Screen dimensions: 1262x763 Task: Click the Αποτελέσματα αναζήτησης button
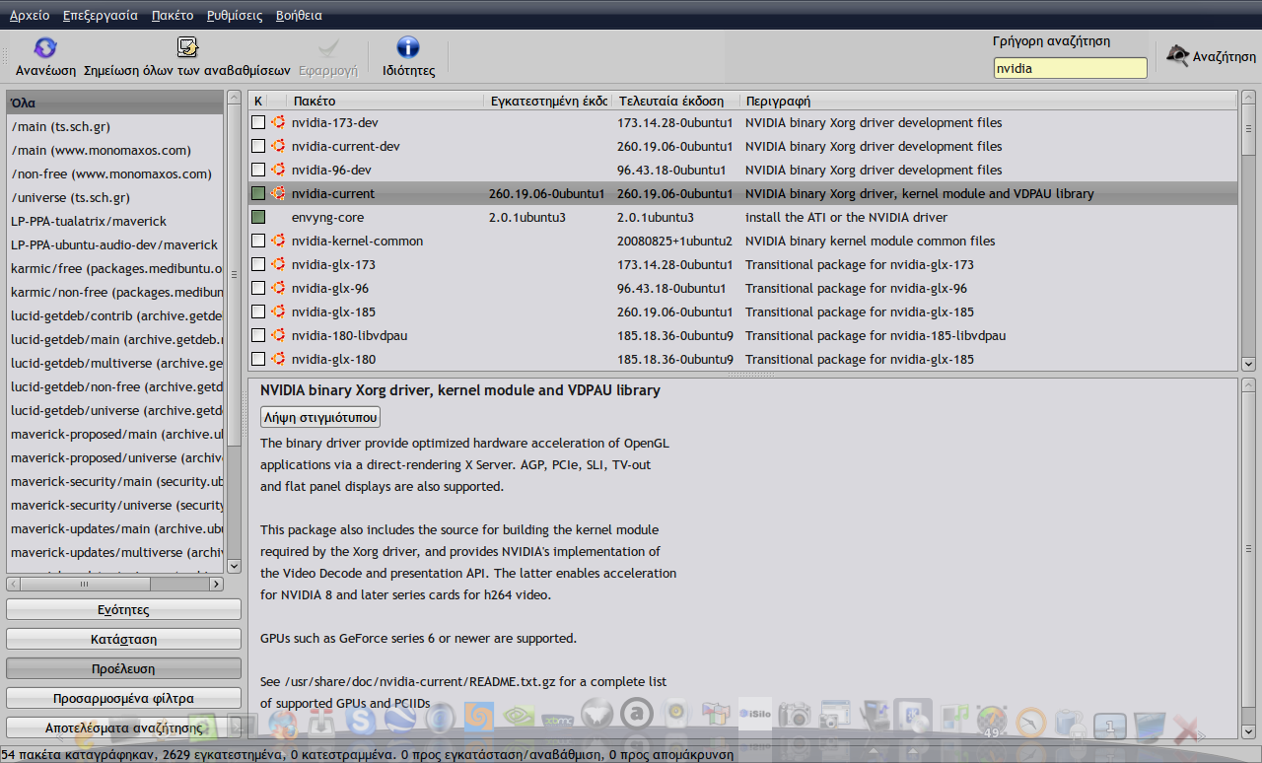pyautogui.click(x=124, y=728)
